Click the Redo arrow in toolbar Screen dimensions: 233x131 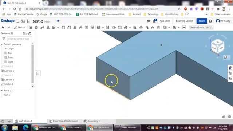click(x=9, y=28)
